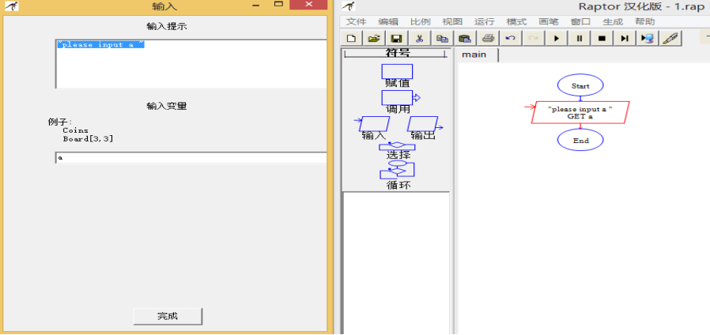Open the 比例 scale menu
The width and height of the screenshot is (710, 335).
420,22
